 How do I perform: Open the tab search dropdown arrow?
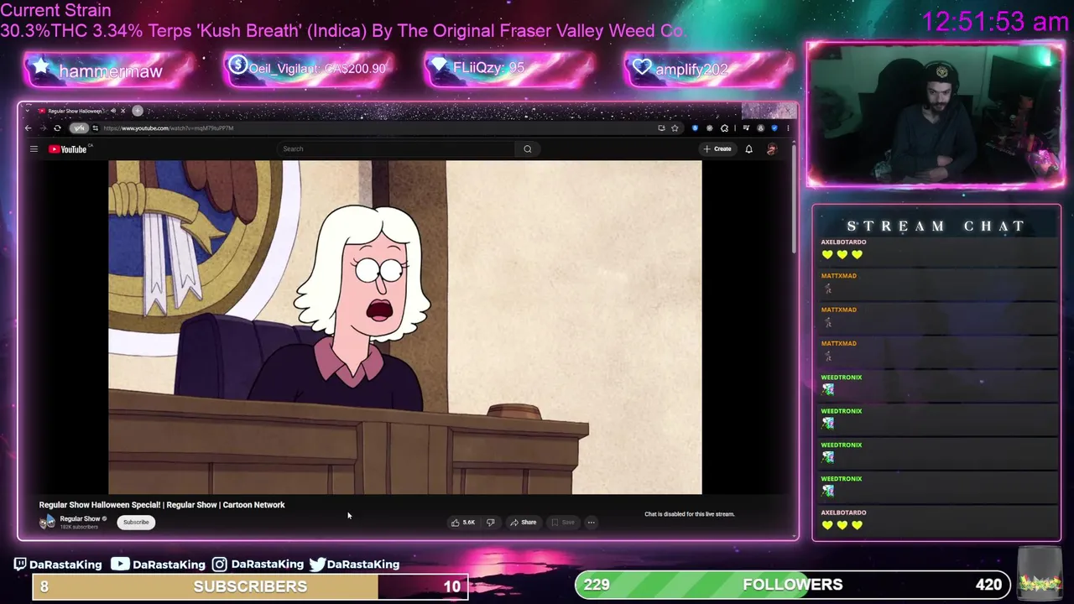tap(28, 111)
